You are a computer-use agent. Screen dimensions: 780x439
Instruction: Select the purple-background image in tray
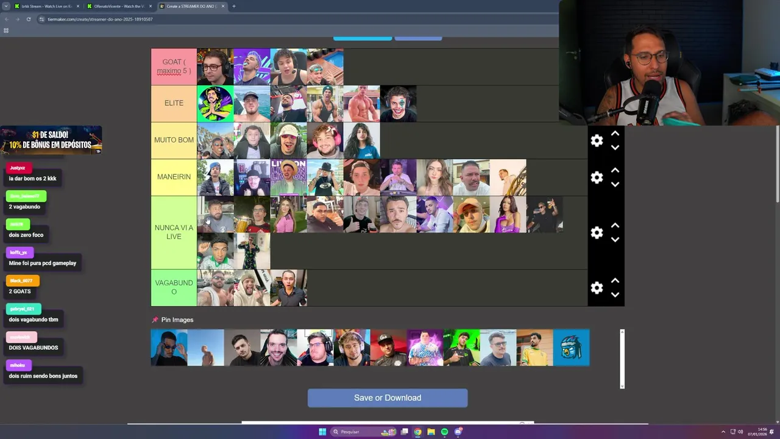coord(425,348)
